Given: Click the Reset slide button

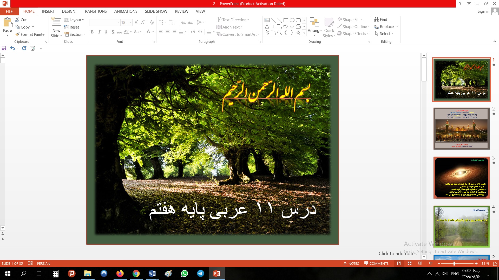Looking at the screenshot, I should tap(71, 27).
